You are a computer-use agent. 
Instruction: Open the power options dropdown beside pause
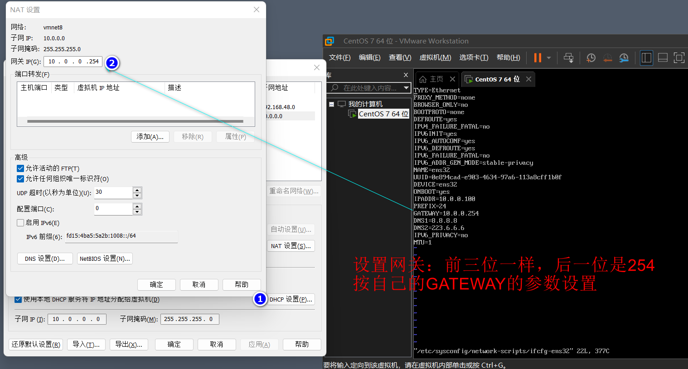pyautogui.click(x=549, y=58)
